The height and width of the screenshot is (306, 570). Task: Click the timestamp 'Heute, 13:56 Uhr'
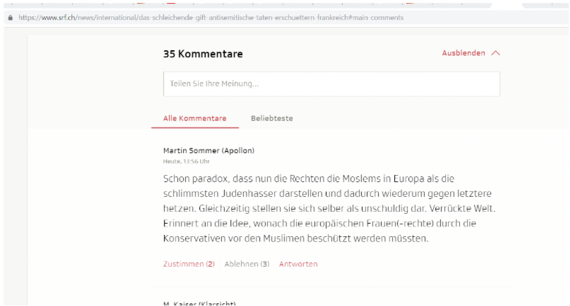186,162
